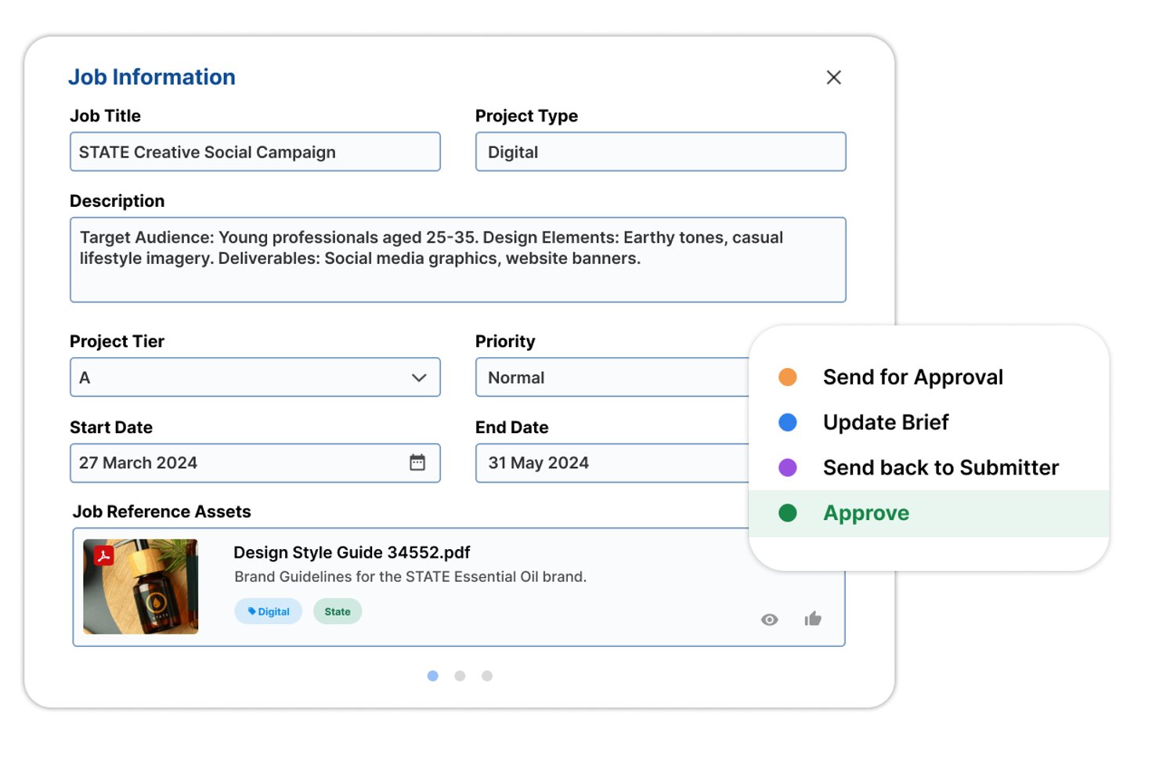Go to second asset carousel dot
Image resolution: width=1159 pixels, height=773 pixels.
pos(460,676)
